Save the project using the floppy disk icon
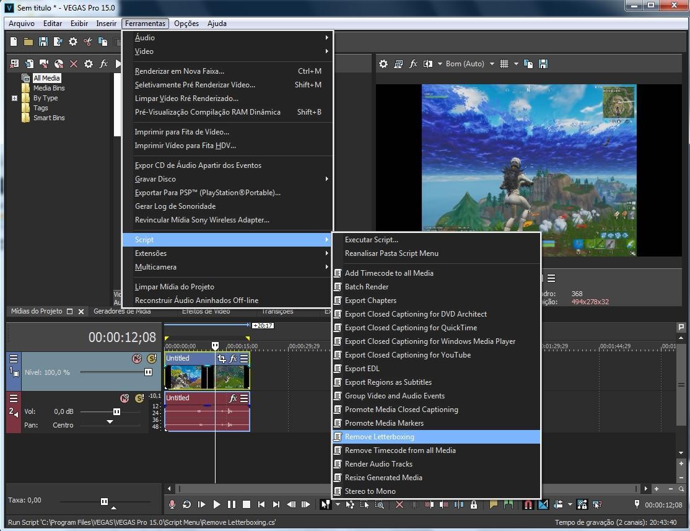This screenshot has width=690, height=531. 43,42
